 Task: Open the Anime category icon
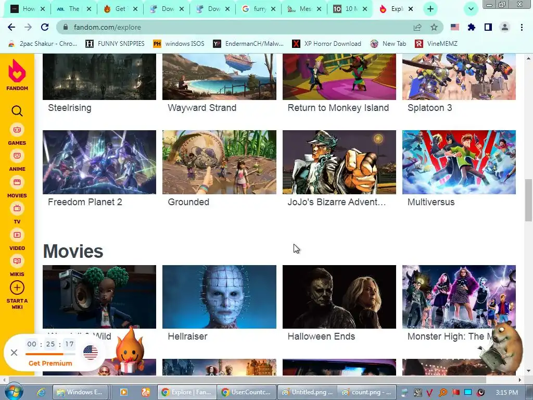(17, 156)
